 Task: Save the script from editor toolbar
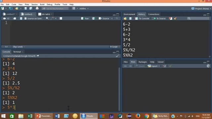pyautogui.click(x=21, y=19)
